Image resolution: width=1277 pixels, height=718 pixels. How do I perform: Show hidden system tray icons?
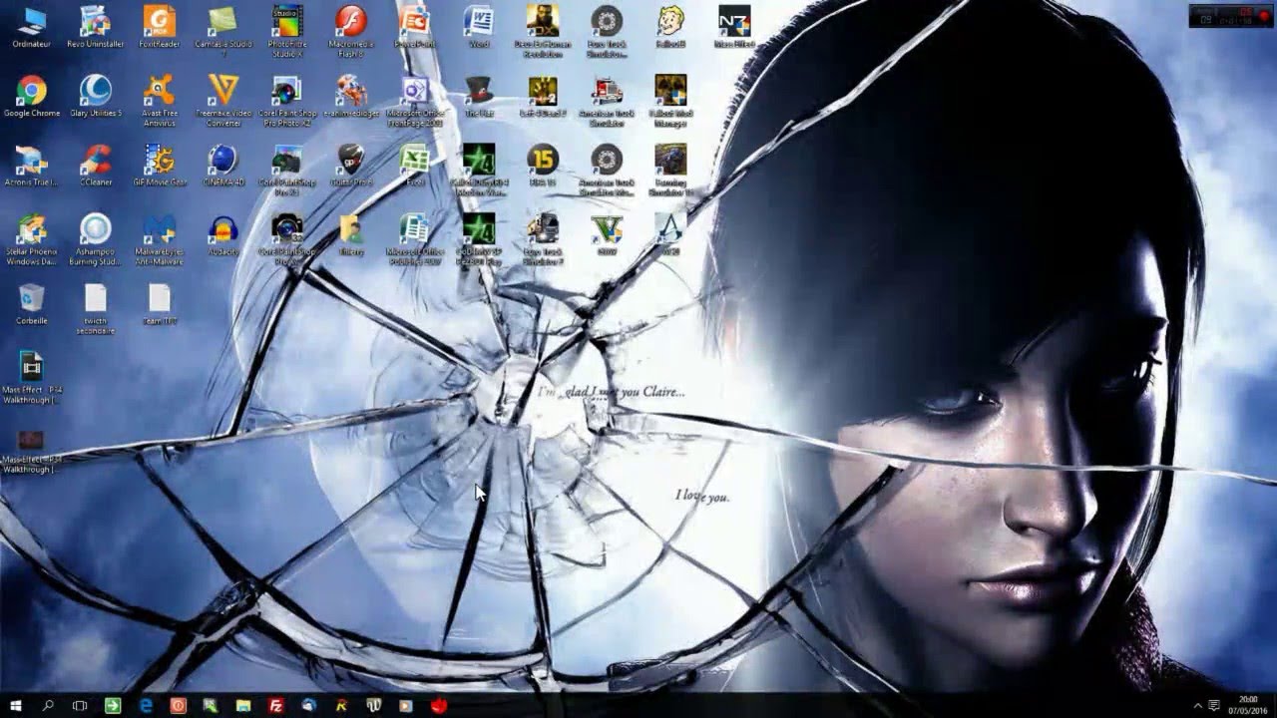pyautogui.click(x=1197, y=706)
